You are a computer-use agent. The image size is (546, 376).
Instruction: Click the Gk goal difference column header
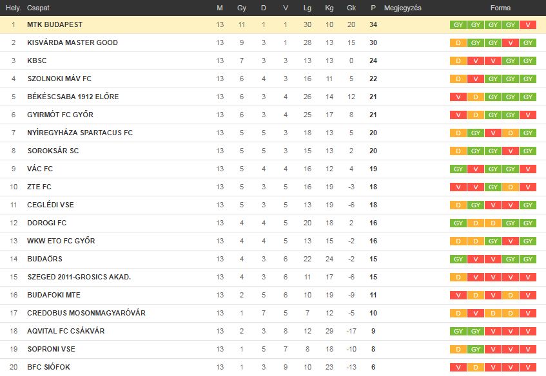click(x=351, y=8)
